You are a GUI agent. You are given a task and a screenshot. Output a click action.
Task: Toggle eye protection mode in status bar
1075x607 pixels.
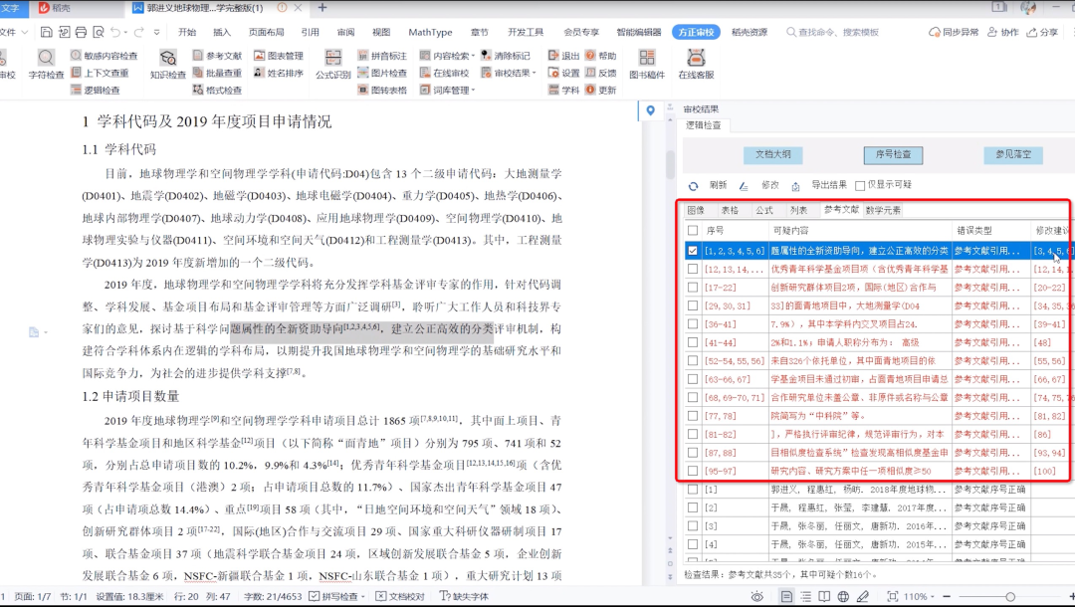pos(756,596)
